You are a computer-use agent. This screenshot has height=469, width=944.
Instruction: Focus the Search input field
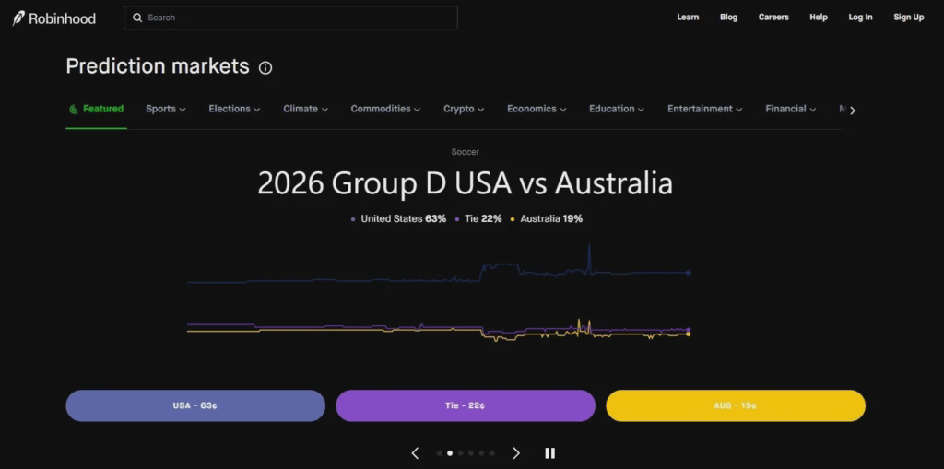click(x=290, y=18)
